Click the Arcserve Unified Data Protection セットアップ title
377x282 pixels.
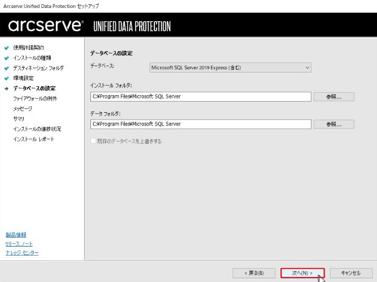(x=51, y=6)
